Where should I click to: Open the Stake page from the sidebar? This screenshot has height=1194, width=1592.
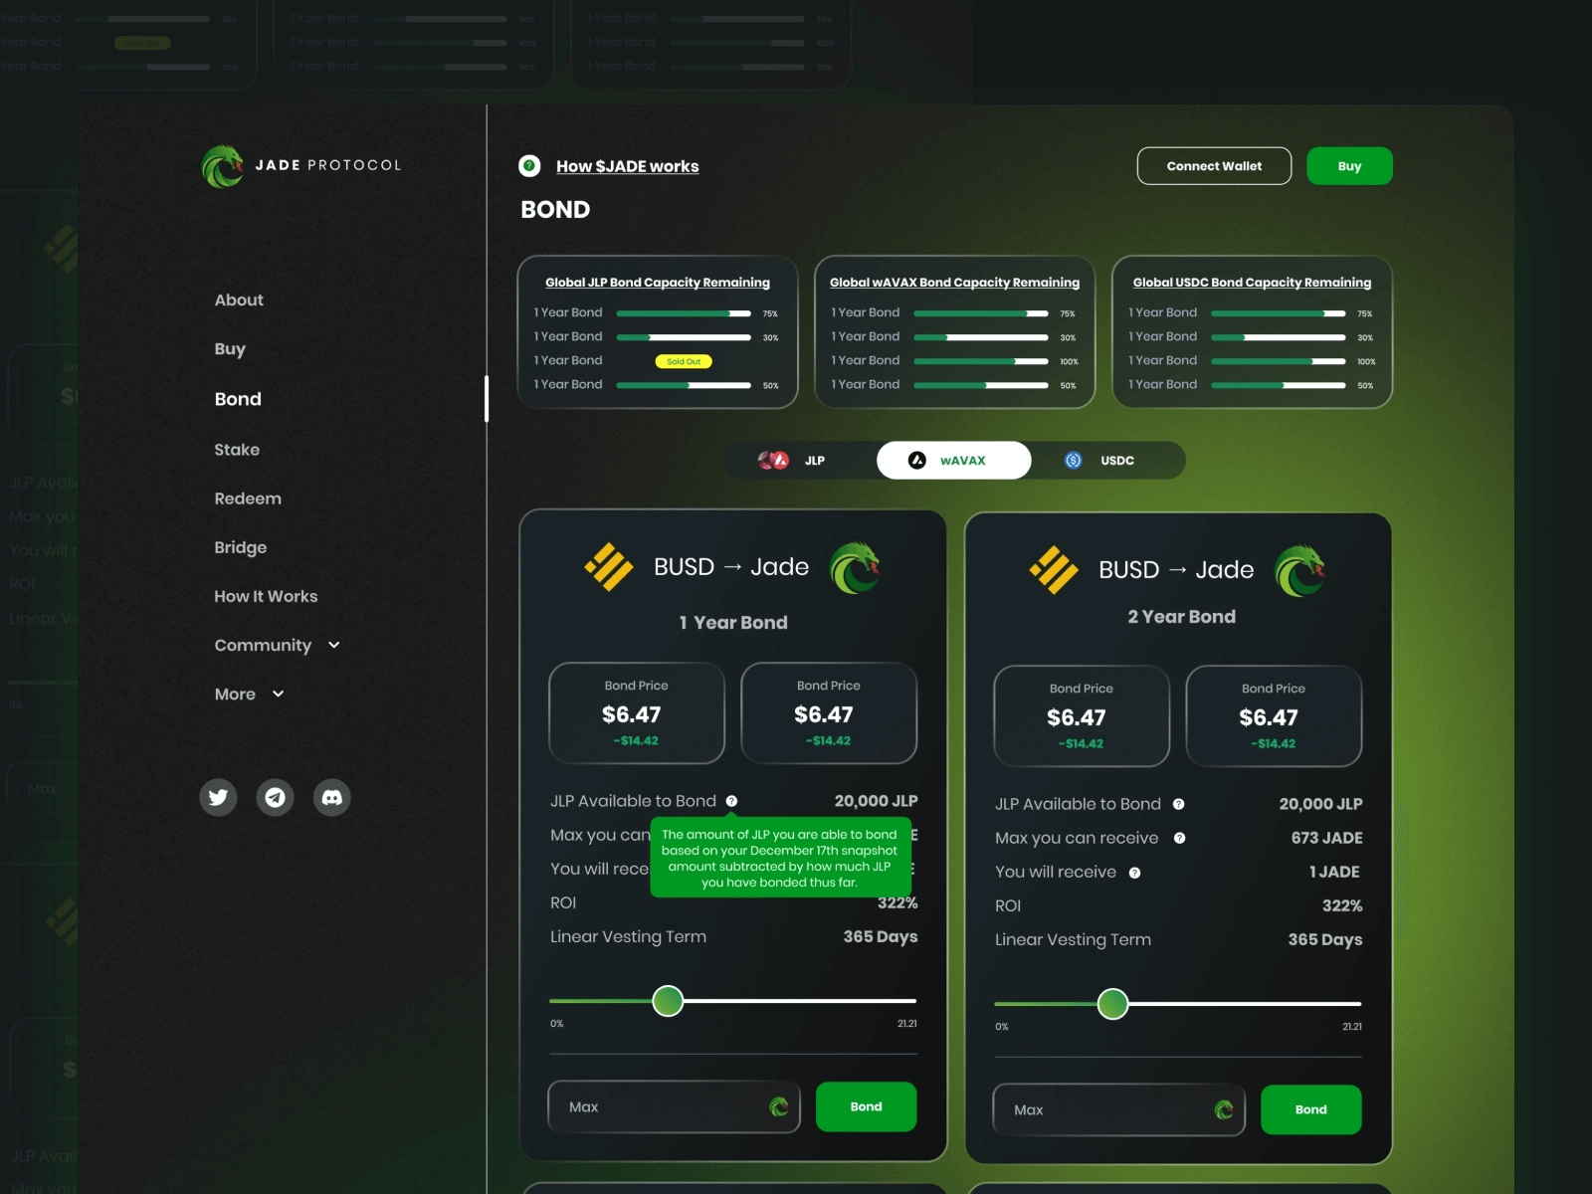click(237, 450)
